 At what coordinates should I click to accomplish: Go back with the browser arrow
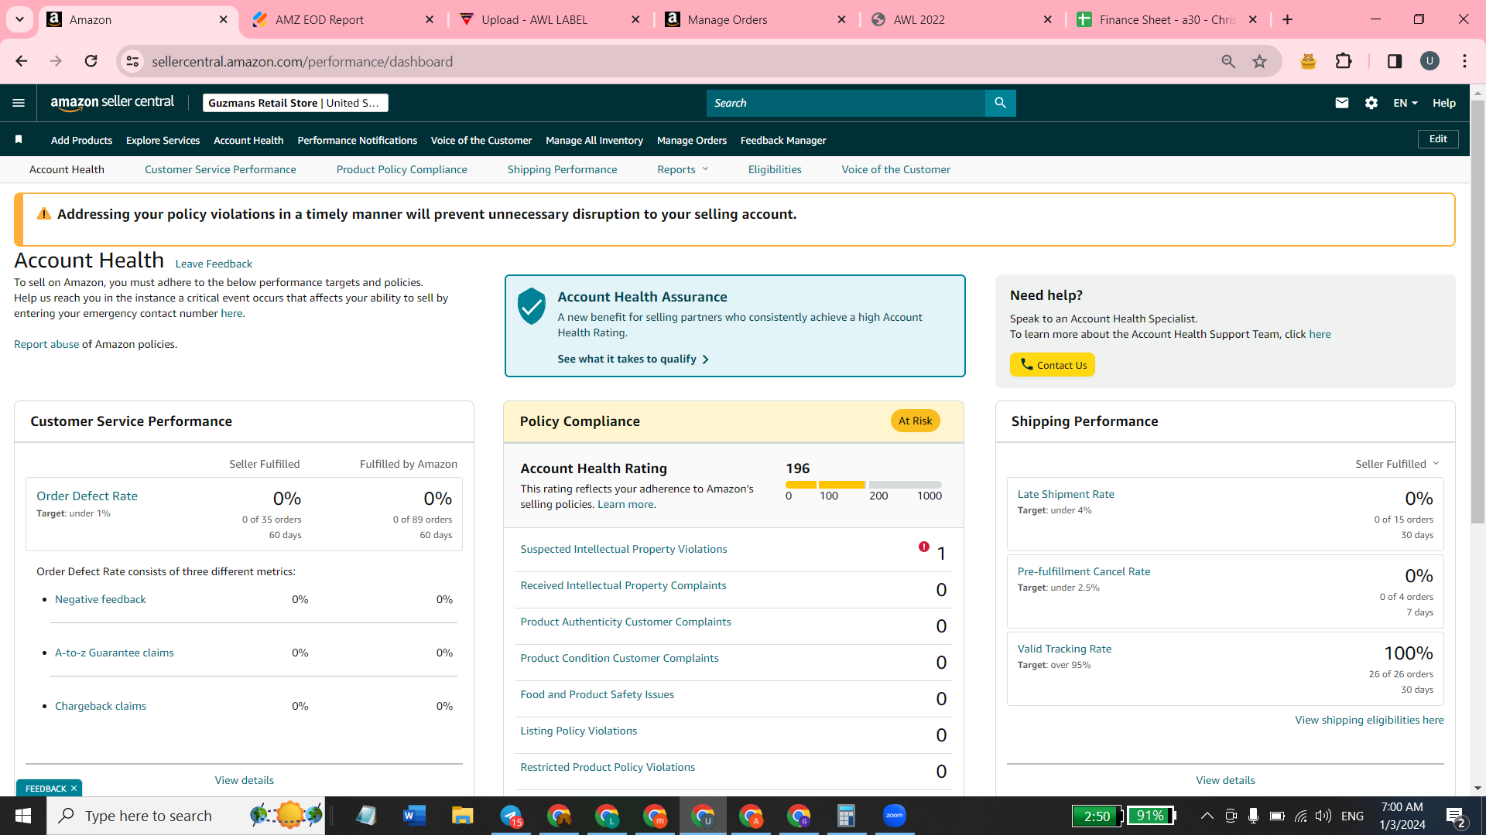tap(22, 61)
